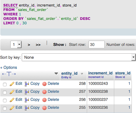Open the page number dropdown
This screenshot has width=136, height=113.
point(16,44)
